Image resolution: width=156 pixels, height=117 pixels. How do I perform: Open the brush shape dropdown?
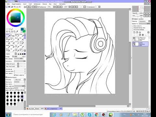(13, 64)
